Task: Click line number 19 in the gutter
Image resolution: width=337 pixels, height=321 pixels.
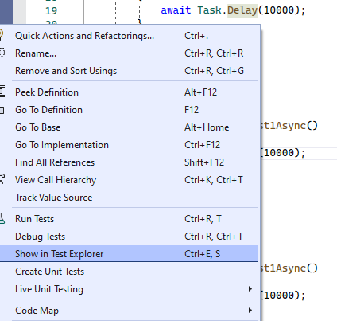Action: [x=51, y=11]
